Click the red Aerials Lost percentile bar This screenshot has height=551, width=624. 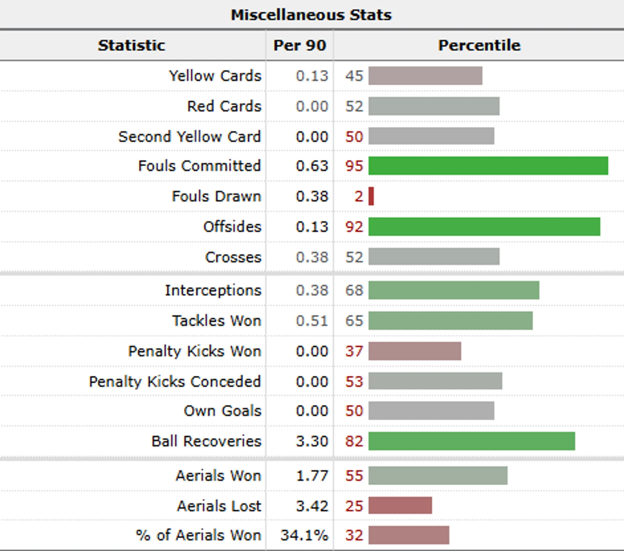click(x=400, y=506)
